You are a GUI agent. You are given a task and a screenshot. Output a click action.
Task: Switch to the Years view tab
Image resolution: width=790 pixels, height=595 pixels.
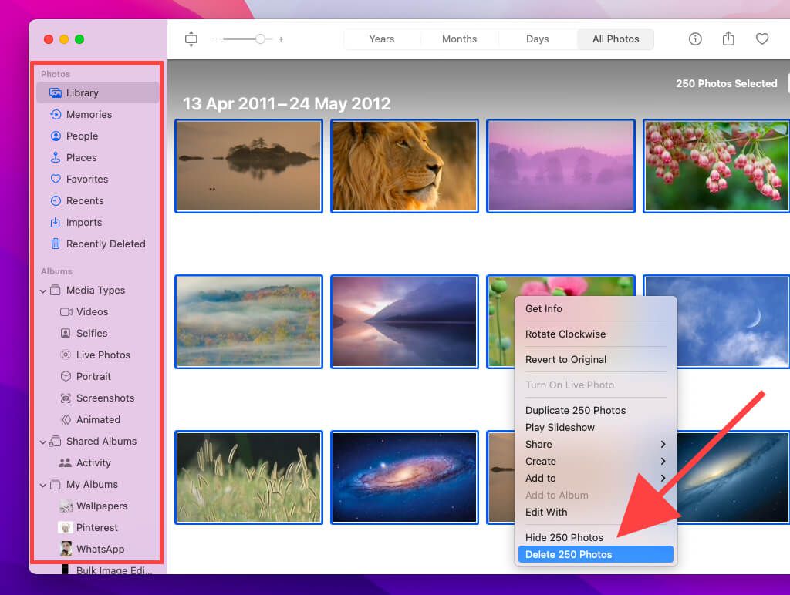381,39
